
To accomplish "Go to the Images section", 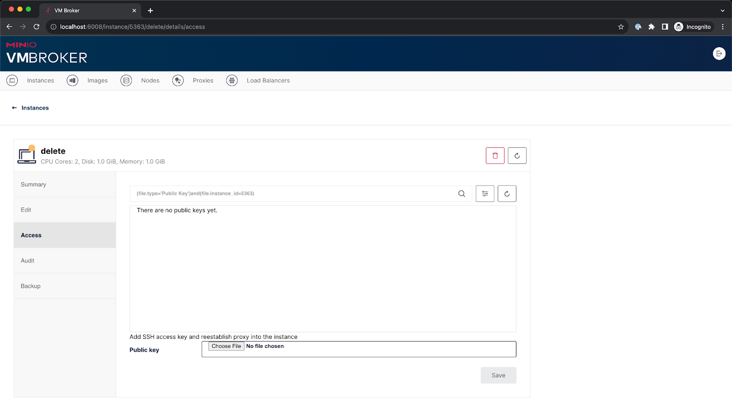I will pos(97,80).
